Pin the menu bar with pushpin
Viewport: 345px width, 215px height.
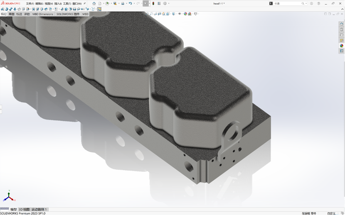[85, 3]
